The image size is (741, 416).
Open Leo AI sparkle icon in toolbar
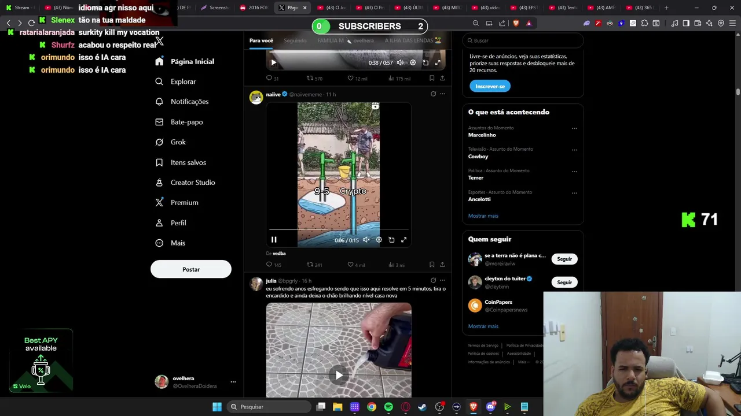tap(709, 23)
